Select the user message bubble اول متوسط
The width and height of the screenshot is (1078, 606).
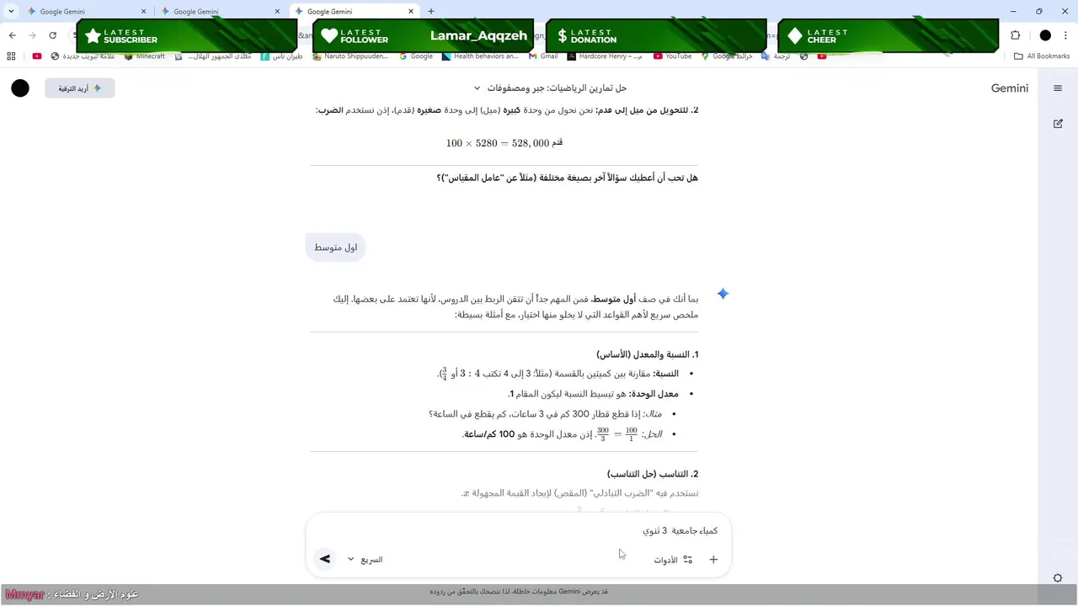point(336,247)
